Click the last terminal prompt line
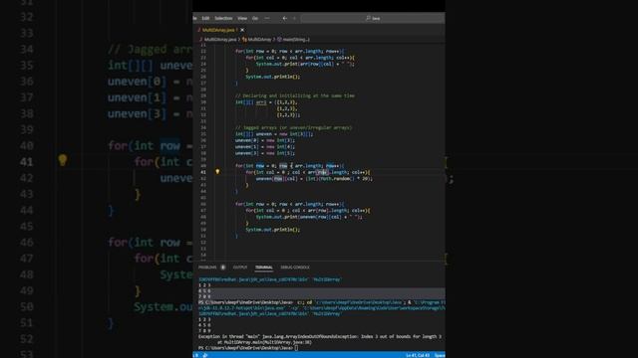638x358 pixels. [x=248, y=348]
